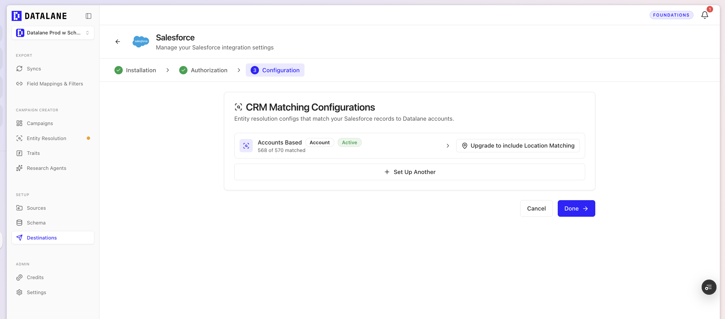
Task: Click the Settings gear icon
Action: click(x=19, y=292)
